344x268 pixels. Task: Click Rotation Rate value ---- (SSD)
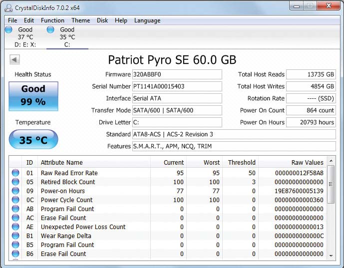click(311, 98)
